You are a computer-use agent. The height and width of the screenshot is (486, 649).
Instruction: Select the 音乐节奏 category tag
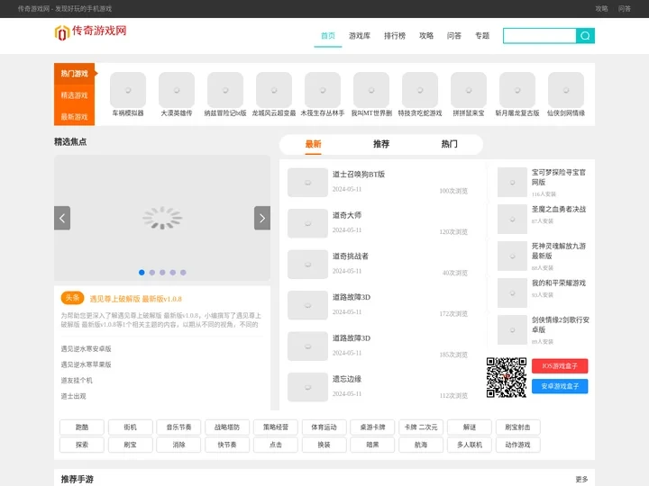178,427
